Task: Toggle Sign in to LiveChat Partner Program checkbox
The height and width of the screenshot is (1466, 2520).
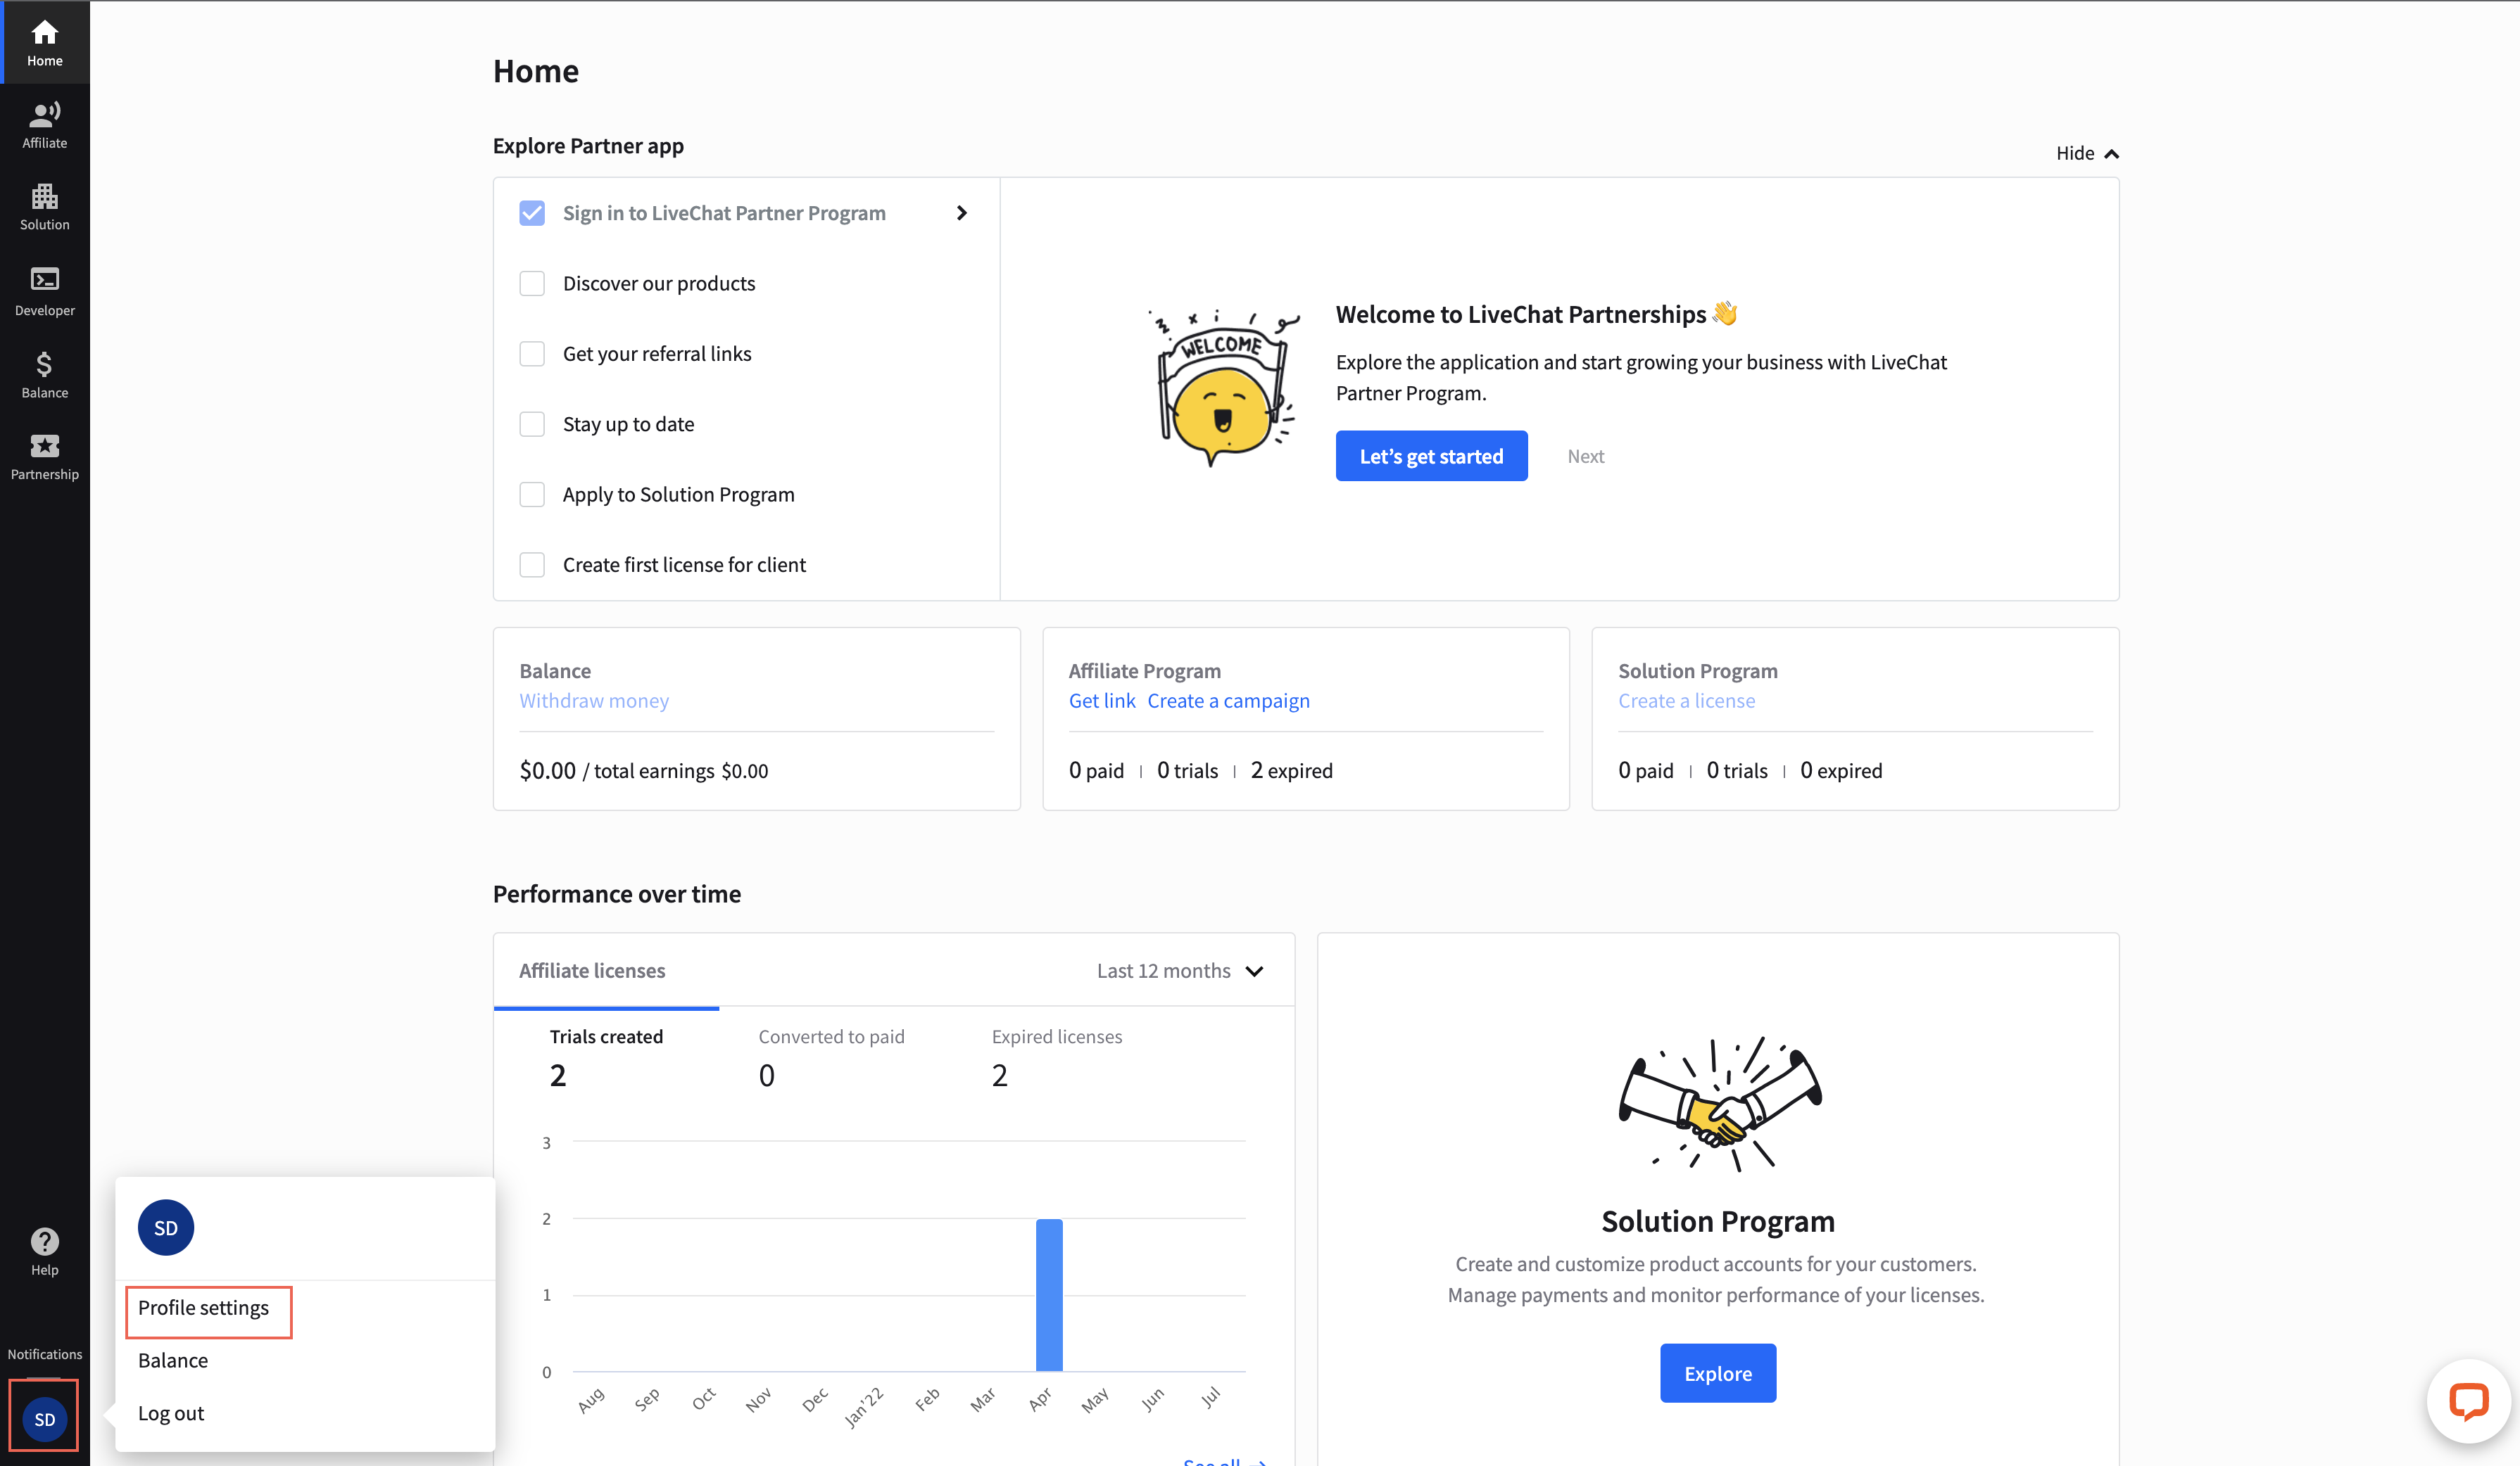Action: [x=532, y=213]
